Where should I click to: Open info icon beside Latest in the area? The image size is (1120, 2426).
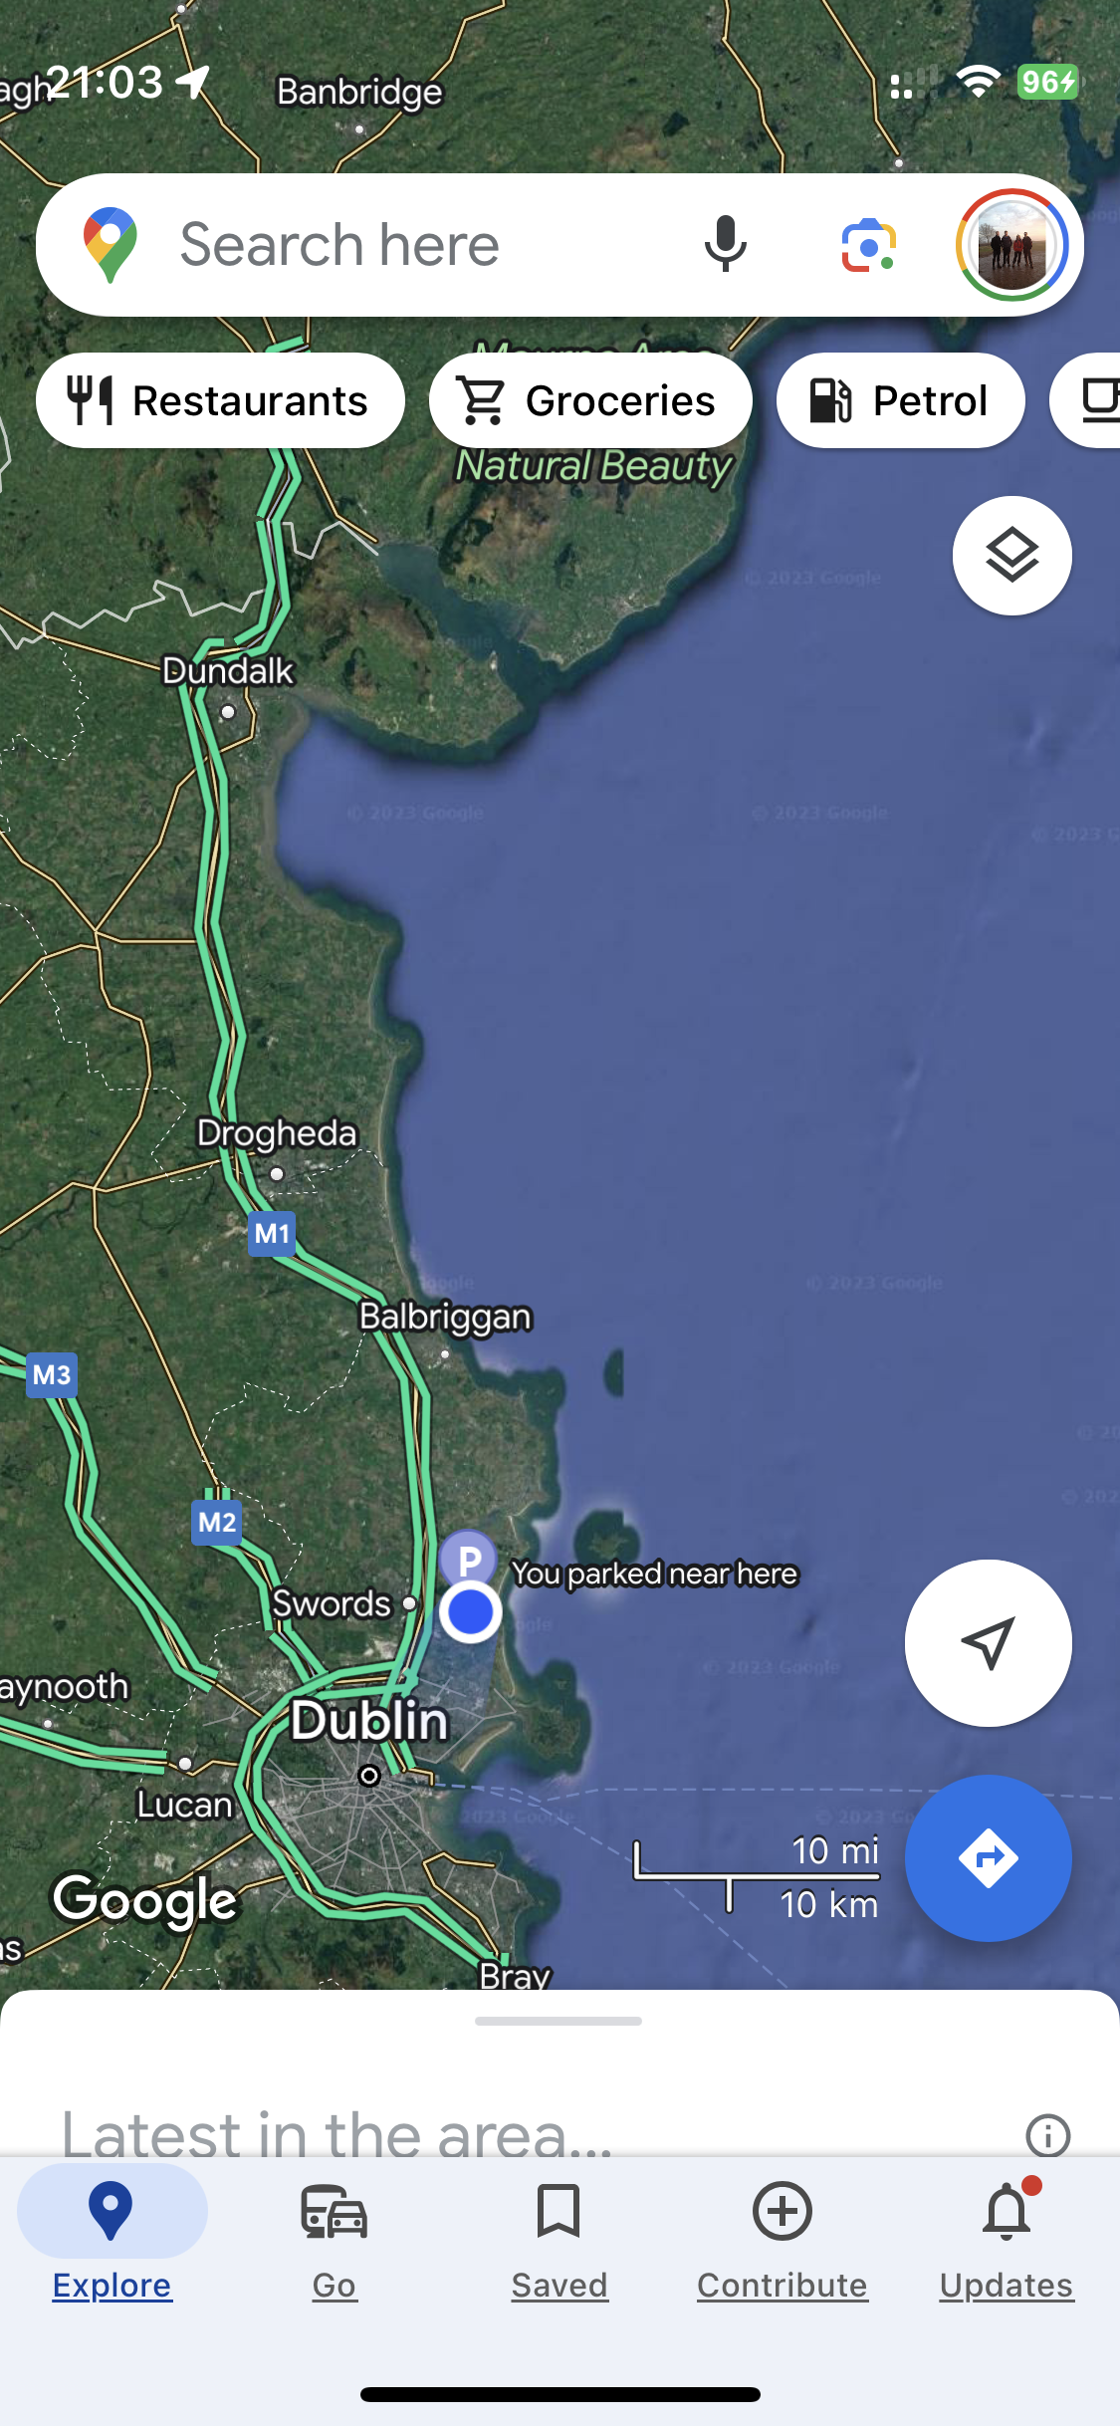1047,2135
